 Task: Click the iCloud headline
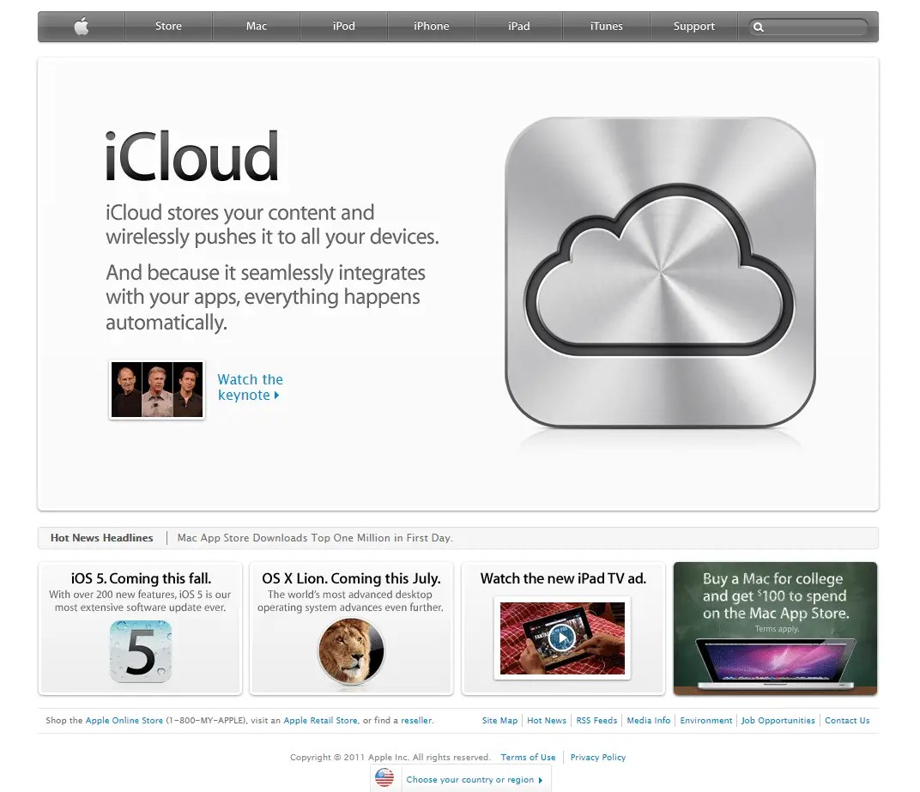(x=191, y=155)
